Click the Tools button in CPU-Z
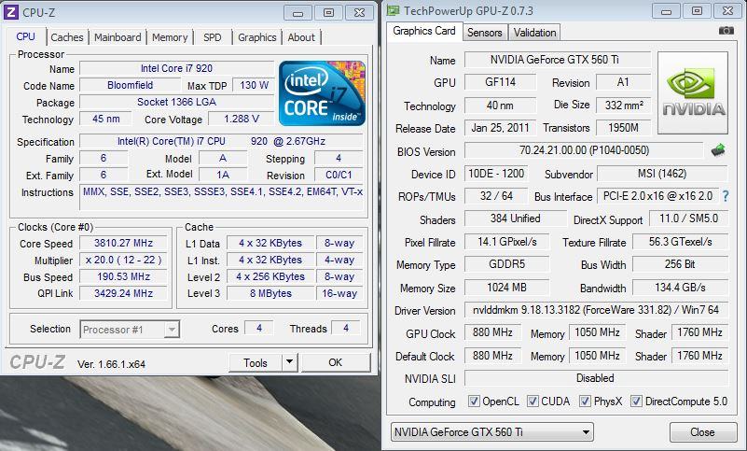 click(256, 362)
